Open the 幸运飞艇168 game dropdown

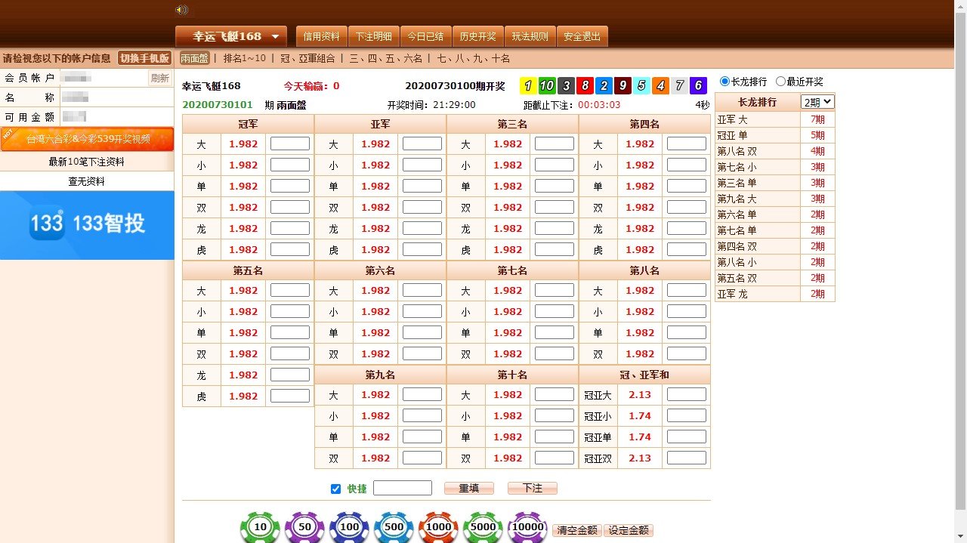tap(231, 36)
